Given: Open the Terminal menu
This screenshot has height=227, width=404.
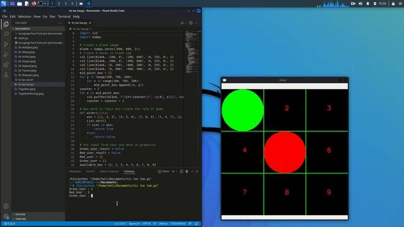Looking at the screenshot, I should pyautogui.click(x=64, y=16).
